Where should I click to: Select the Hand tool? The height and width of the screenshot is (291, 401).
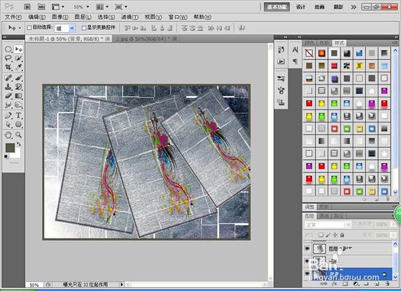pyautogui.click(x=8, y=135)
